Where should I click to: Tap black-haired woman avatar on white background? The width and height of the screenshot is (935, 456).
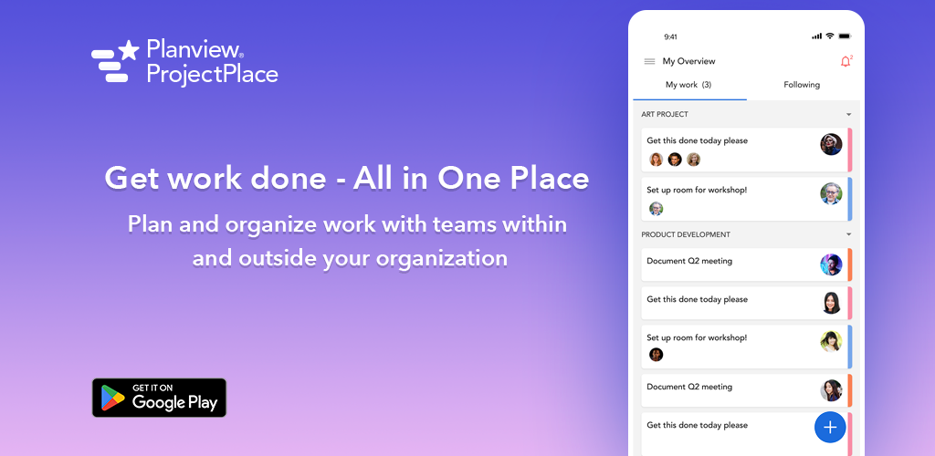pyautogui.click(x=831, y=303)
